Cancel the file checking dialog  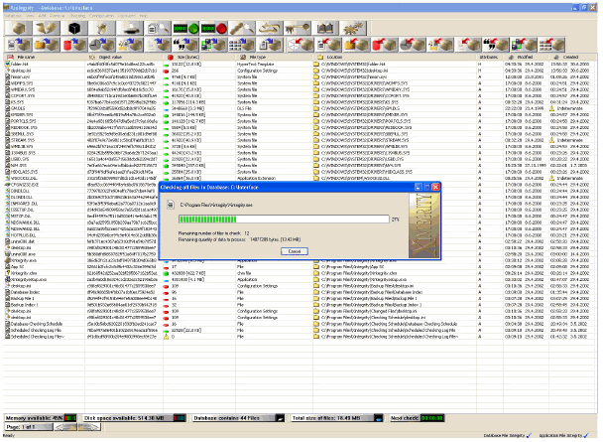295,251
